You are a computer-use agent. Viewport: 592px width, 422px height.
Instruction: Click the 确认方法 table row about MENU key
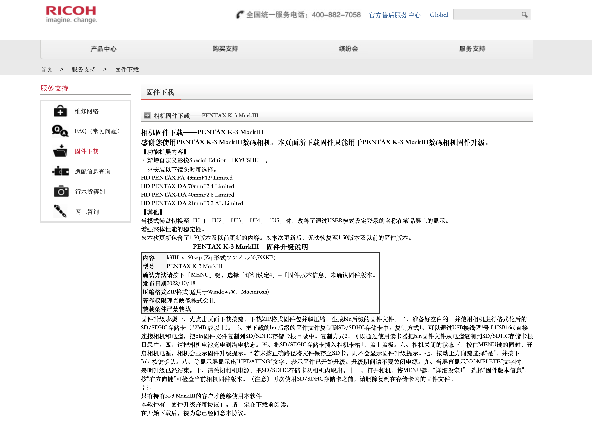tap(260, 275)
